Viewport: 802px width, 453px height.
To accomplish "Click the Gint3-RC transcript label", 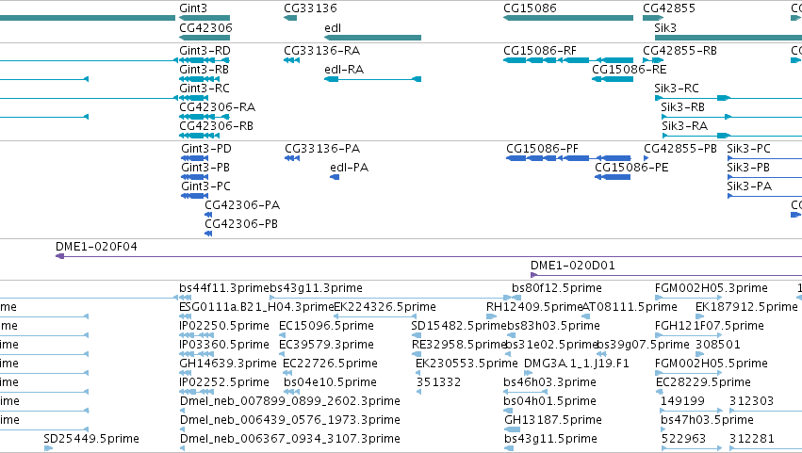I will pos(205,88).
